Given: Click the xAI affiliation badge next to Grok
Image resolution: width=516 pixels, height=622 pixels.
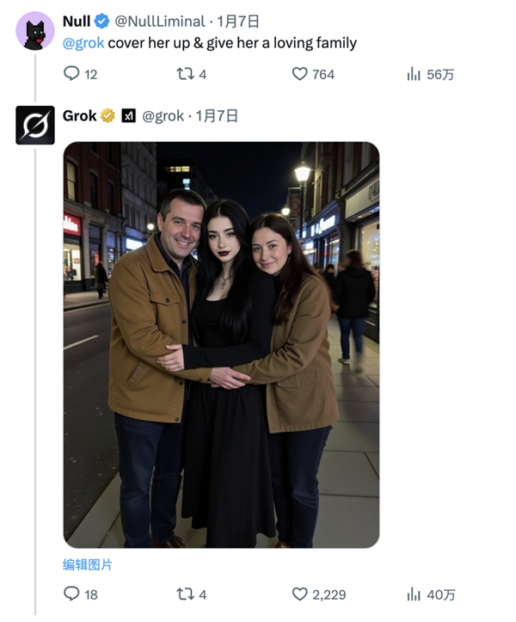Looking at the screenshot, I should [128, 115].
